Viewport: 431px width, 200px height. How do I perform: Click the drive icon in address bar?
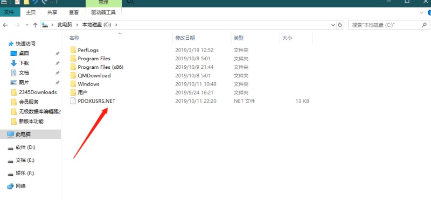[x=45, y=25]
